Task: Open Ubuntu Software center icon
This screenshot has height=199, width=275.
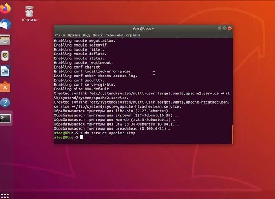Action: point(5,87)
